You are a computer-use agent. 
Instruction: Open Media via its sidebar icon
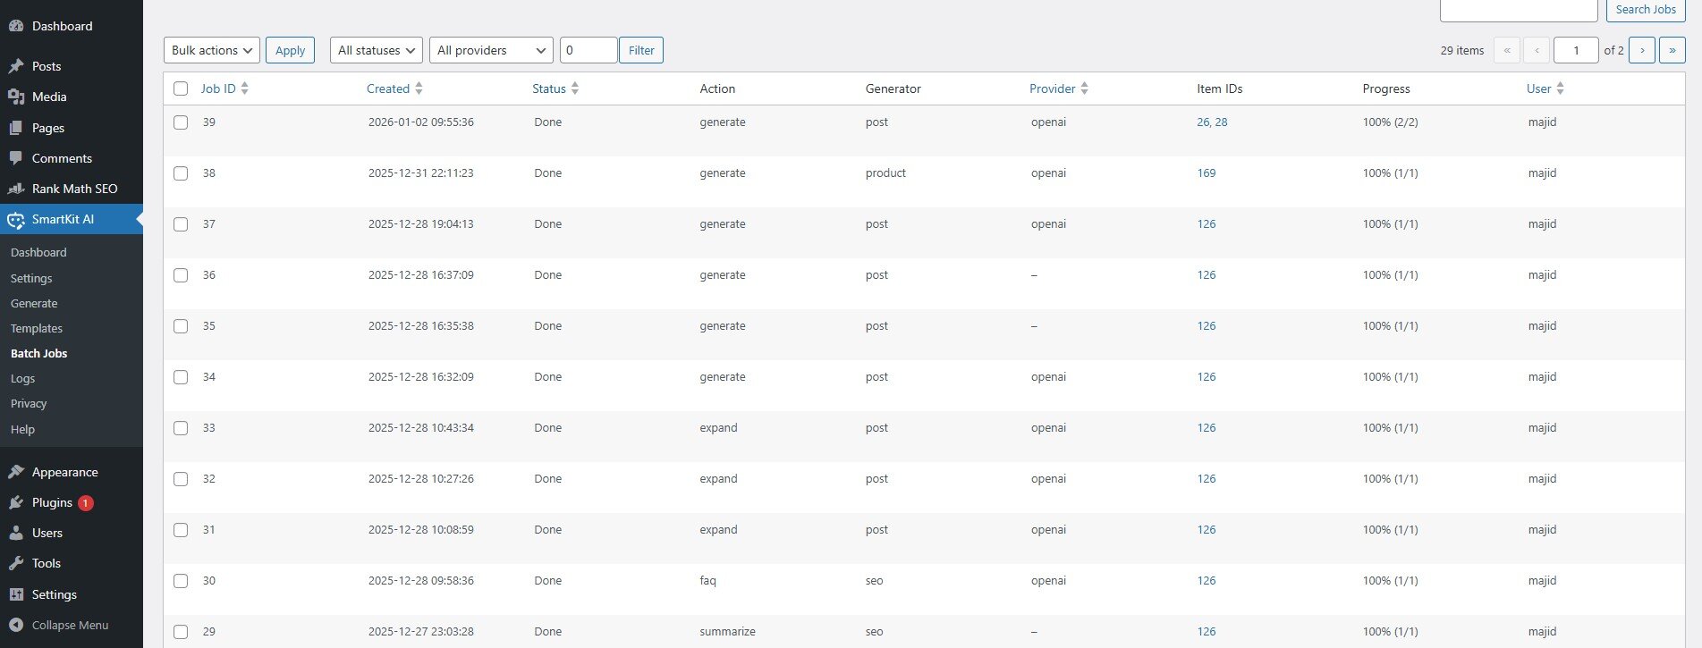16,97
